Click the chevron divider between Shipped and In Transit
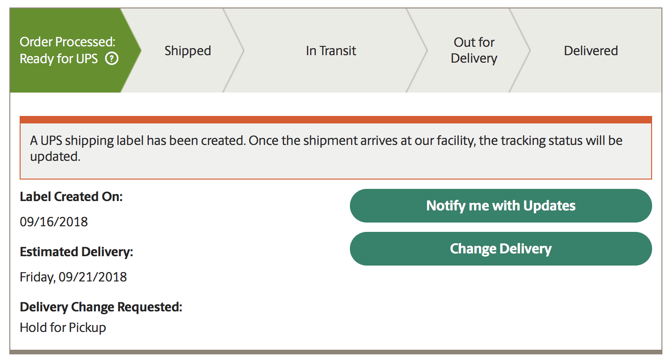 point(233,50)
